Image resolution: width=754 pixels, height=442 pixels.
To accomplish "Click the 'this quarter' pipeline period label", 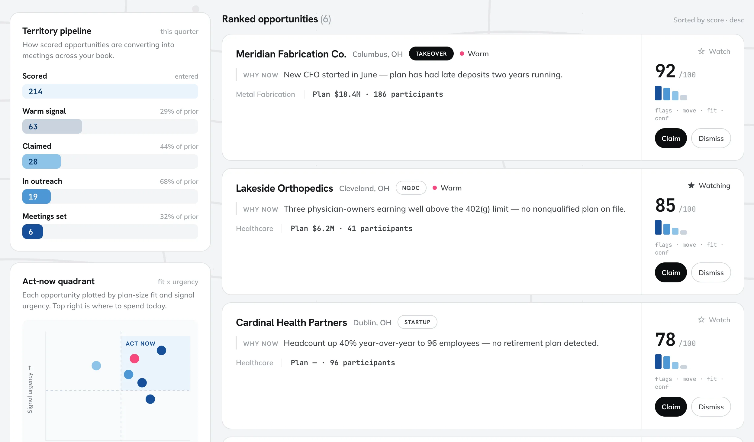I will pos(179,32).
